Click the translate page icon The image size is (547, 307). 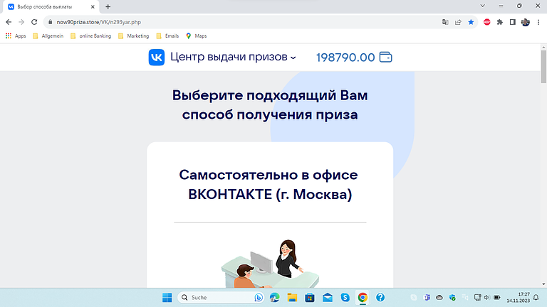tap(445, 22)
